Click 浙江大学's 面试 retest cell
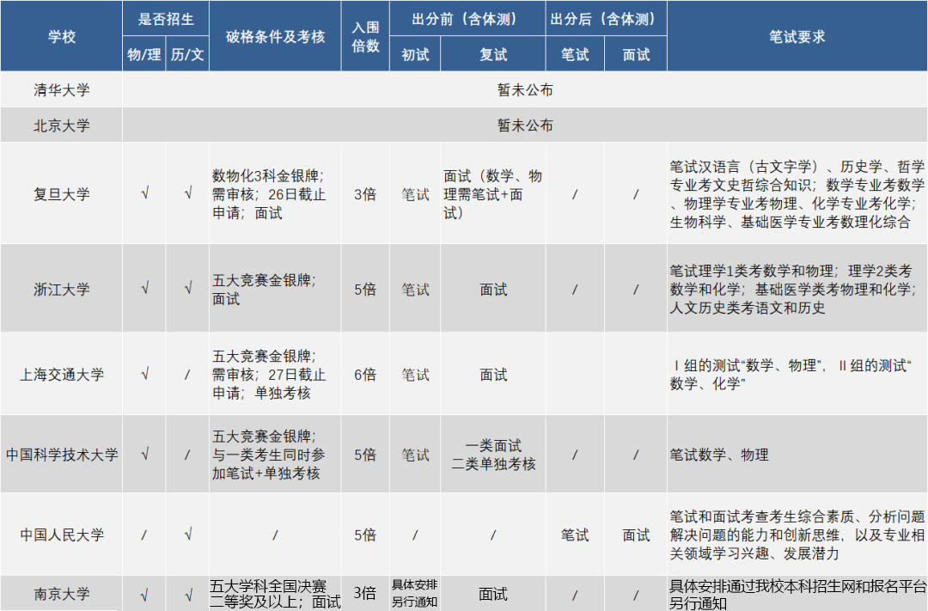The image size is (928, 611). pyautogui.click(x=493, y=289)
